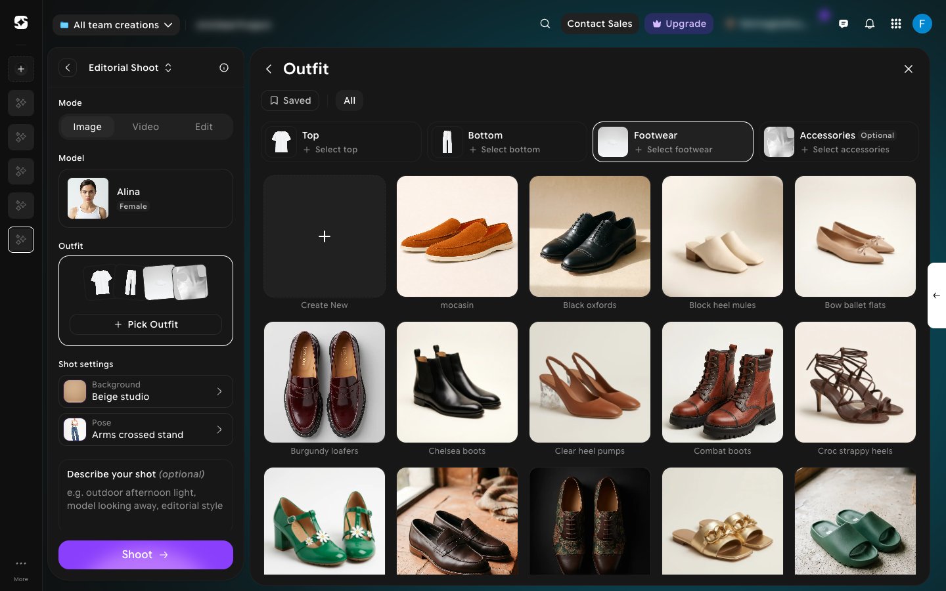Open Background Beige studio setting
This screenshot has height=591, width=946.
tap(146, 391)
